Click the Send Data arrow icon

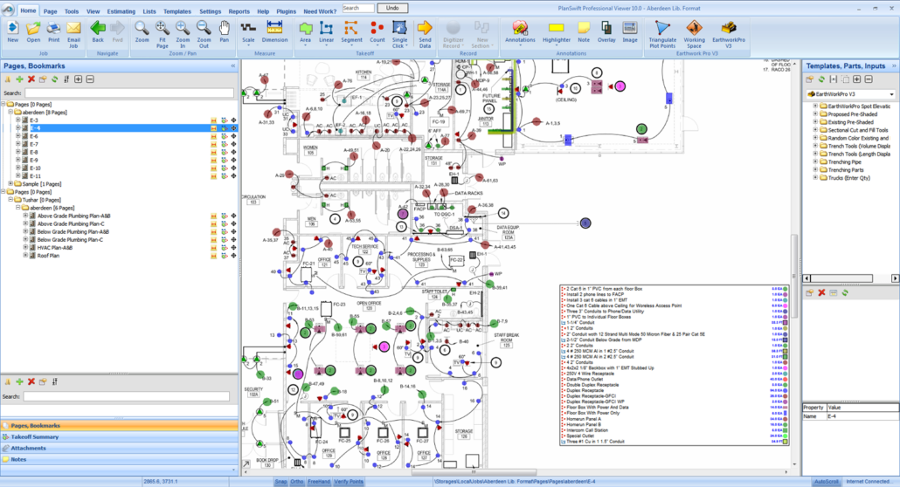coord(425,31)
